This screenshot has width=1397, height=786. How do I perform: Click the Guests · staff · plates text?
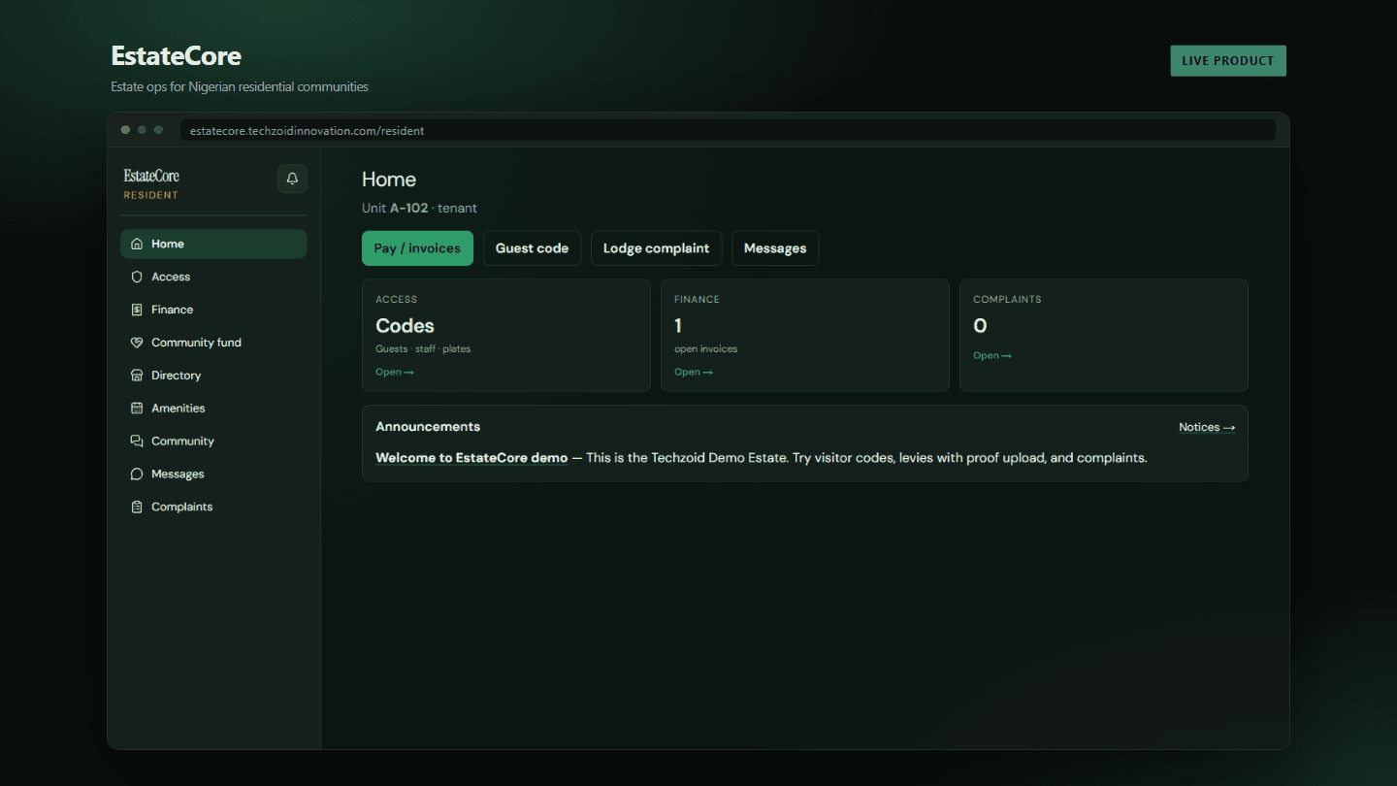point(423,349)
